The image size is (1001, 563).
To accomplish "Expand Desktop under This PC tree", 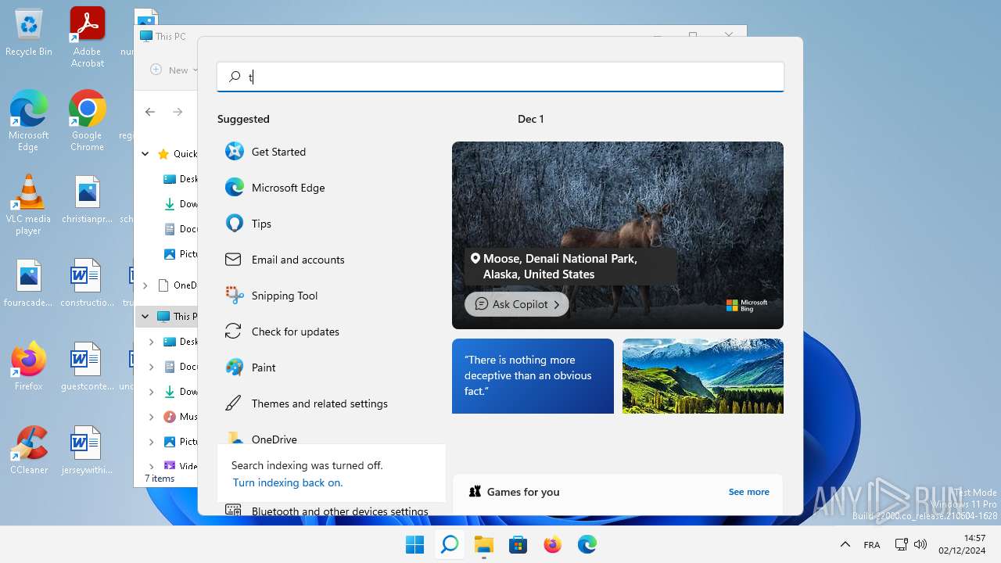I will [x=152, y=342].
